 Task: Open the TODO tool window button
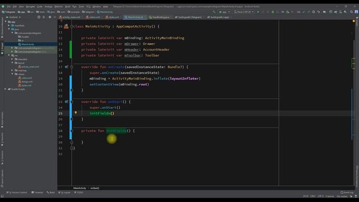(79, 192)
